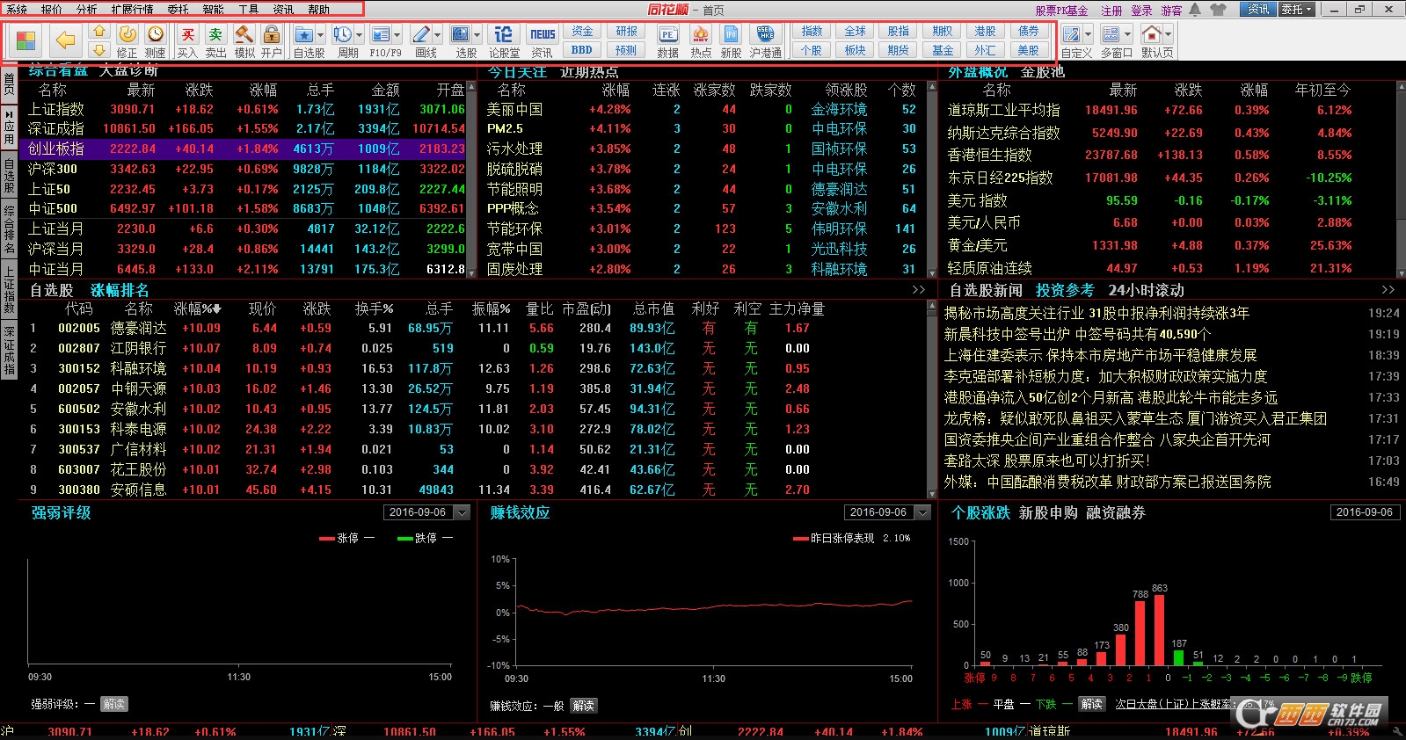1406x740 pixels.
Task: Switch to the 近期热点 tab
Action: 589,72
